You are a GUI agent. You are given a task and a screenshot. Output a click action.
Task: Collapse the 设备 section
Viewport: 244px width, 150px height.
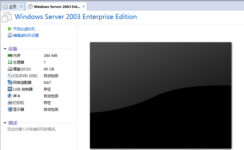pyautogui.click(x=5, y=49)
